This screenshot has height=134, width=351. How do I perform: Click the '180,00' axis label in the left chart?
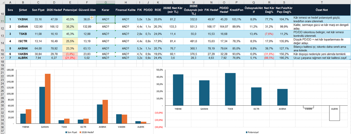(10, 70)
